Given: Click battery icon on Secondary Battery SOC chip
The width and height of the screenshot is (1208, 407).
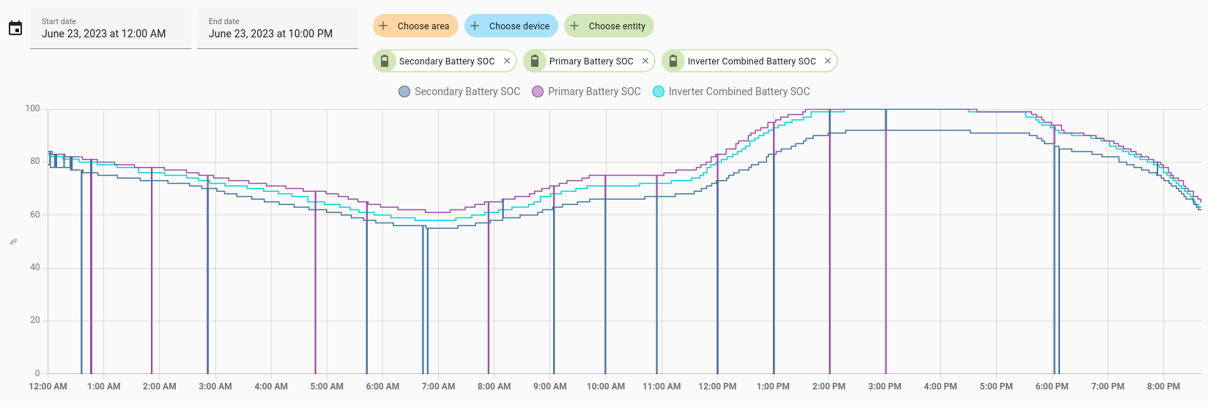Looking at the screenshot, I should click(385, 61).
